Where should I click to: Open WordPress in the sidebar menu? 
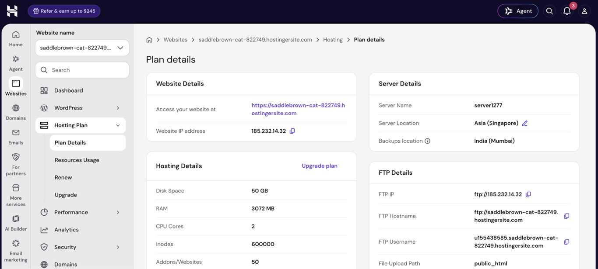pos(68,108)
